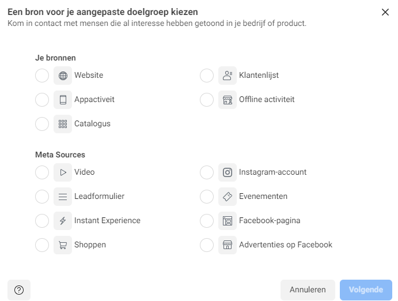The image size is (398, 301).
Task: Click the Instagram-account camera icon
Action: [x=228, y=172]
